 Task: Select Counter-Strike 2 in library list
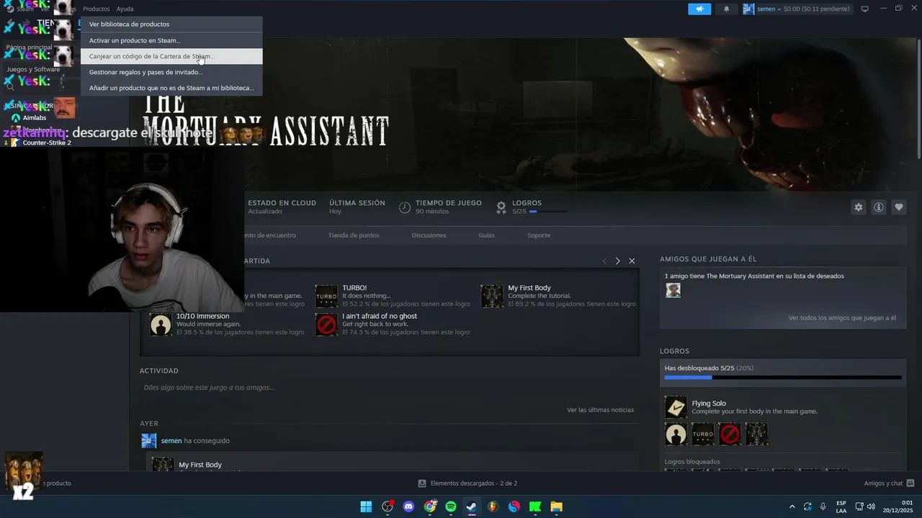47,142
